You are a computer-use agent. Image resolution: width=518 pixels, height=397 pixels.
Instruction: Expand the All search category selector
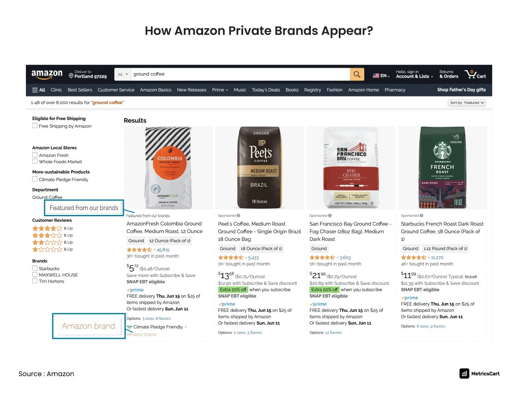[x=122, y=74]
